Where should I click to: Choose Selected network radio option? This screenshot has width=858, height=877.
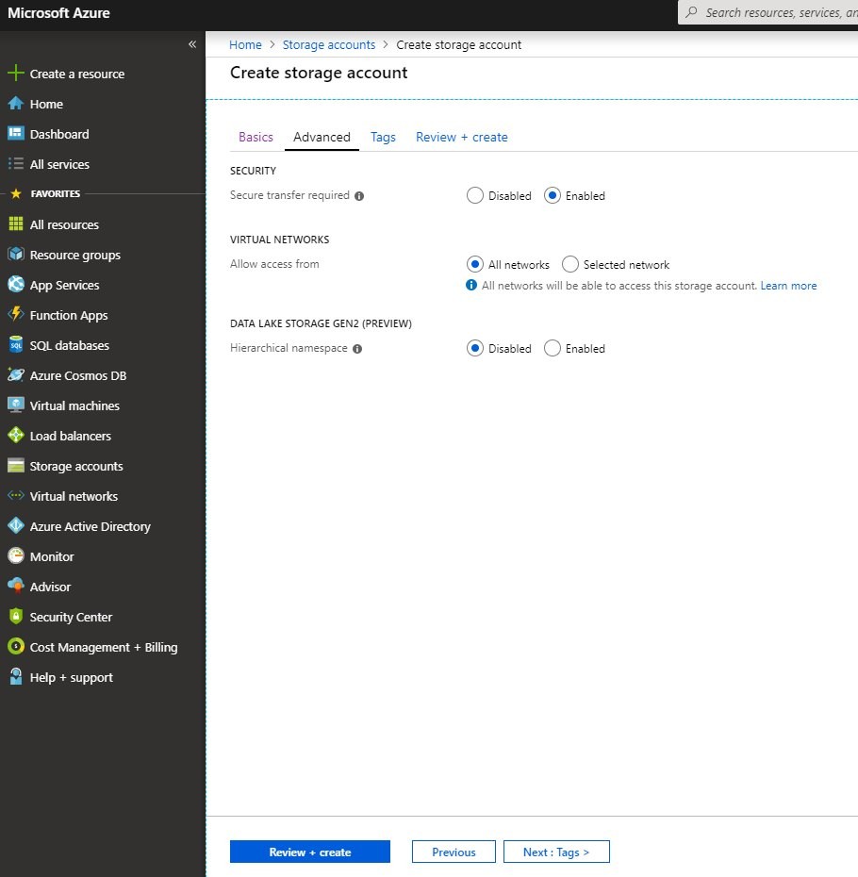coord(570,265)
